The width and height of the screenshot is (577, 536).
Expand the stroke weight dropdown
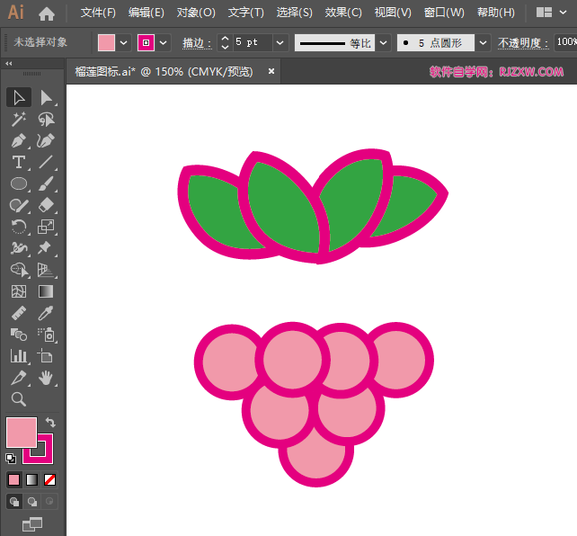point(280,42)
